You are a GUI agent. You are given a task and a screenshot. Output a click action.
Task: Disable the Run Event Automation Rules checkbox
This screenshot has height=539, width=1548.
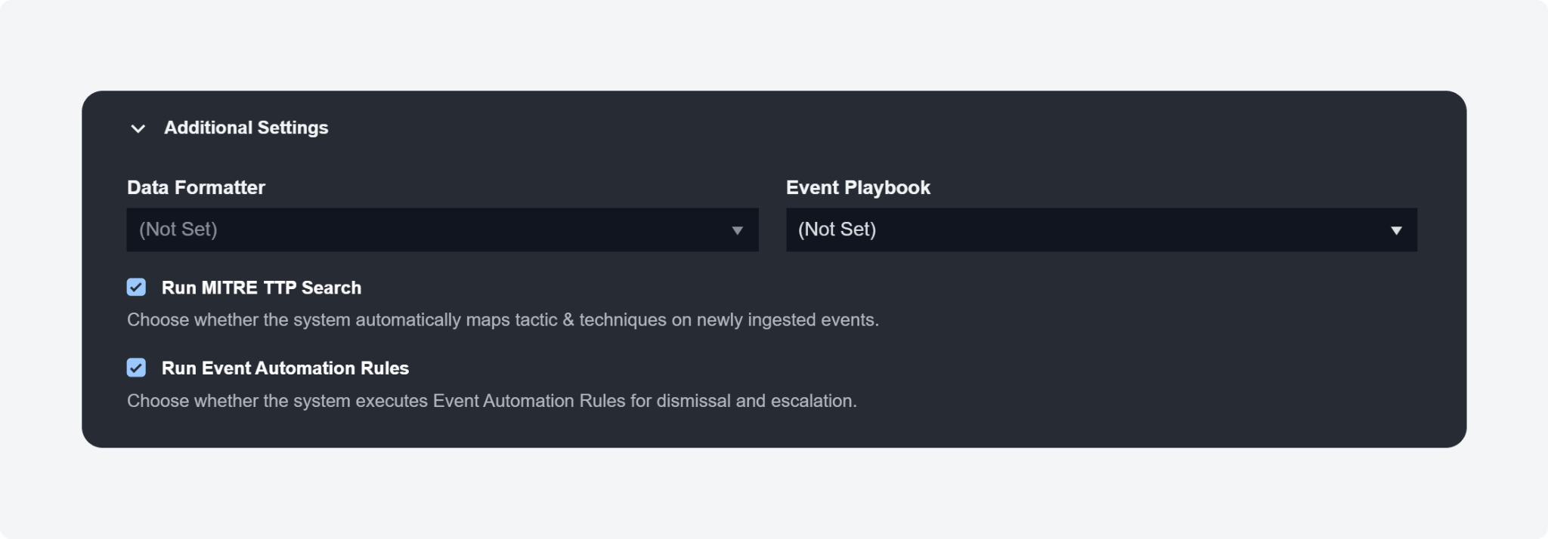click(x=136, y=368)
